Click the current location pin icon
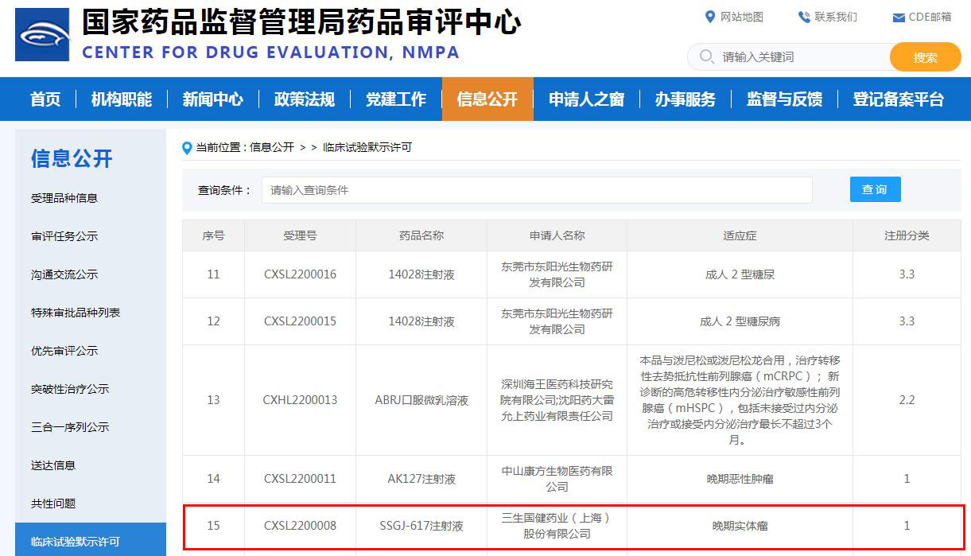This screenshot has width=971, height=556. (x=188, y=148)
